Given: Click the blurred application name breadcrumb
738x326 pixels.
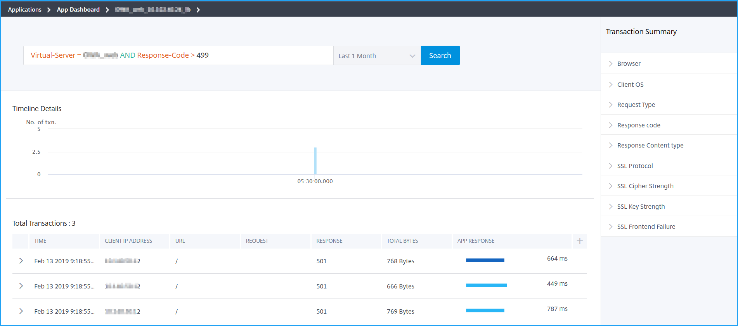Looking at the screenshot, I should (x=152, y=10).
